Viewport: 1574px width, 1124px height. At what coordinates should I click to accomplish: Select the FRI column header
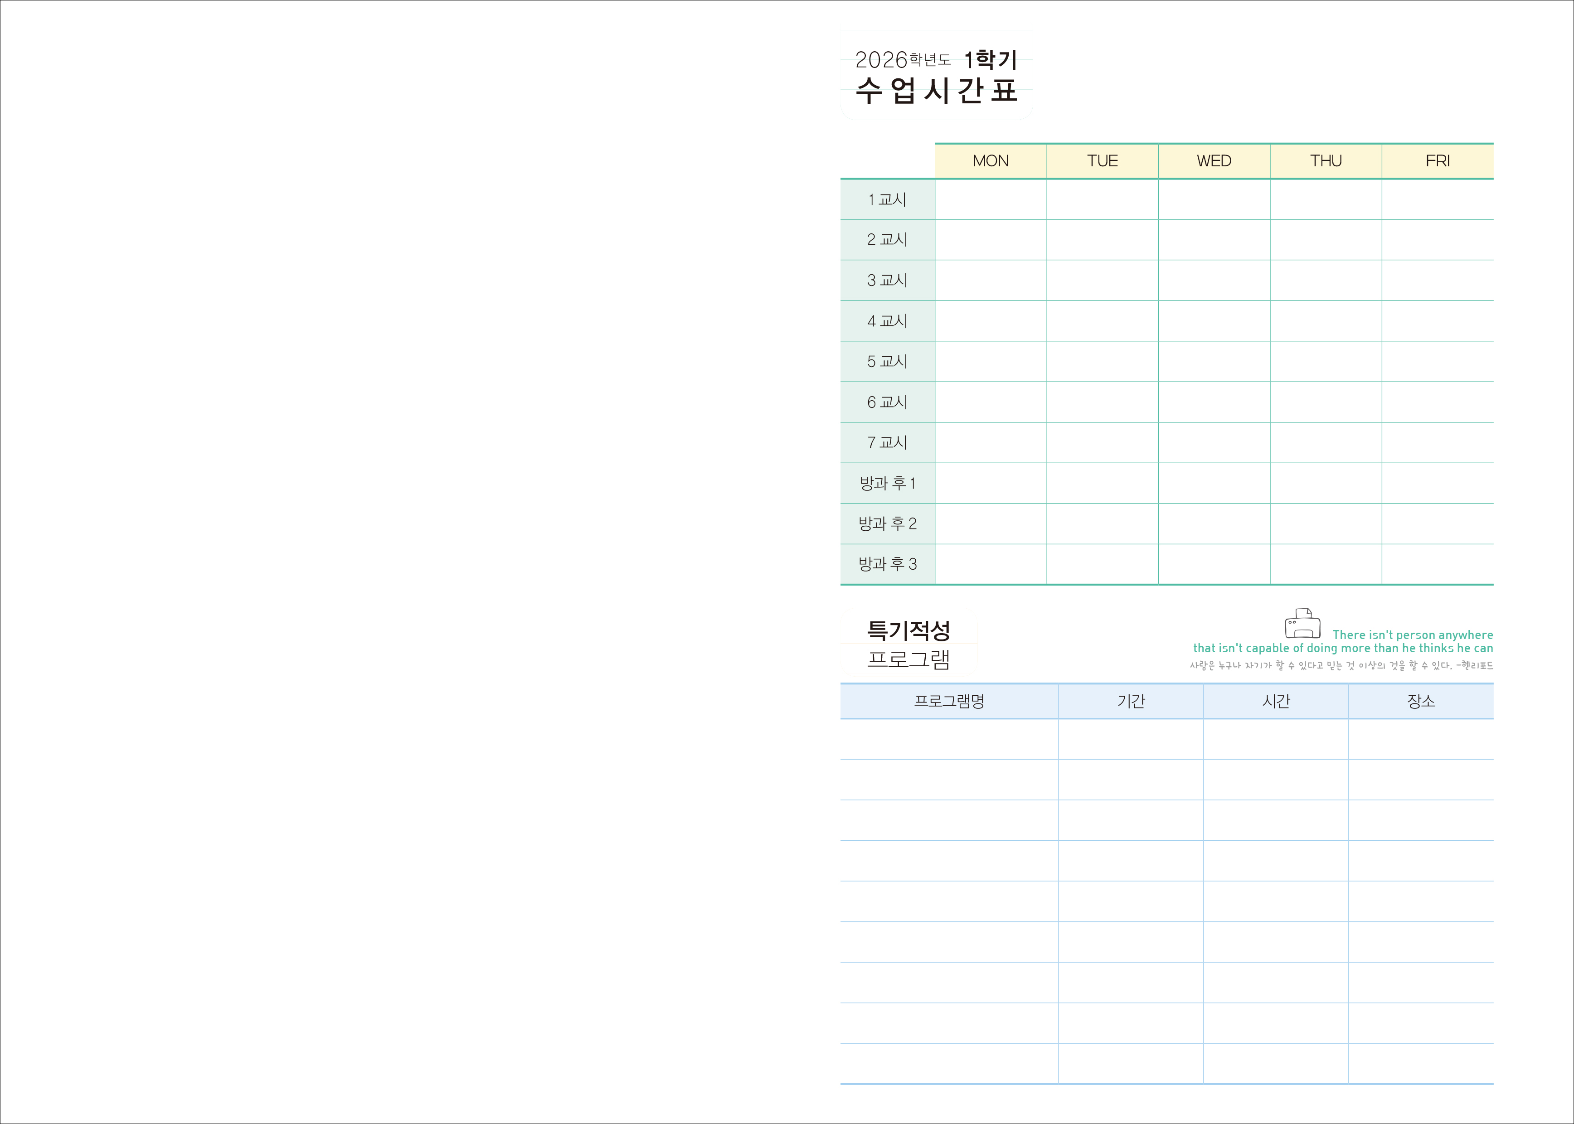[x=1437, y=160]
